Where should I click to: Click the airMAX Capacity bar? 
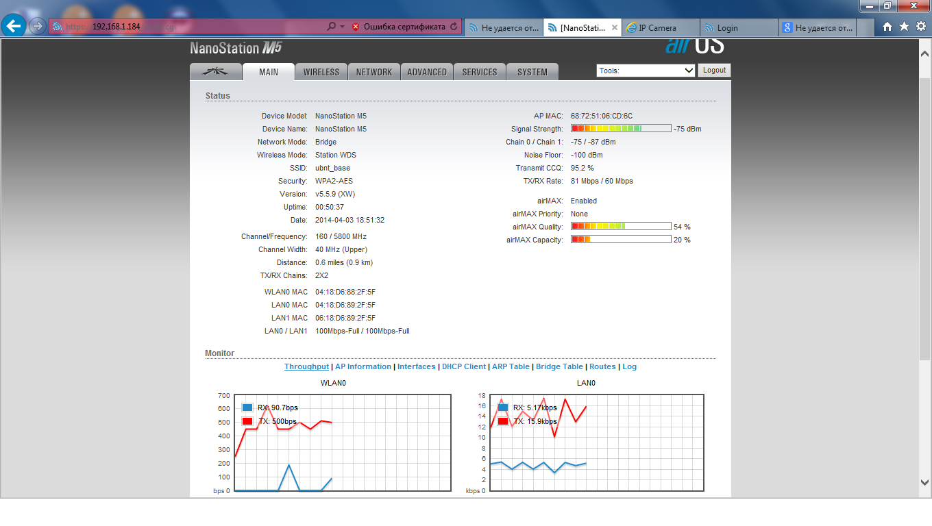621,239
